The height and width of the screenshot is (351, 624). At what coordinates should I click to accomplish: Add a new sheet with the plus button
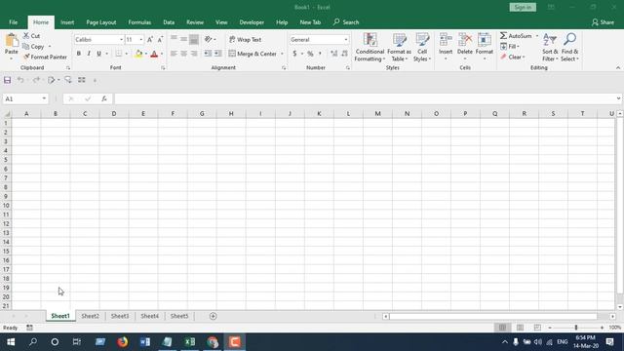point(213,316)
